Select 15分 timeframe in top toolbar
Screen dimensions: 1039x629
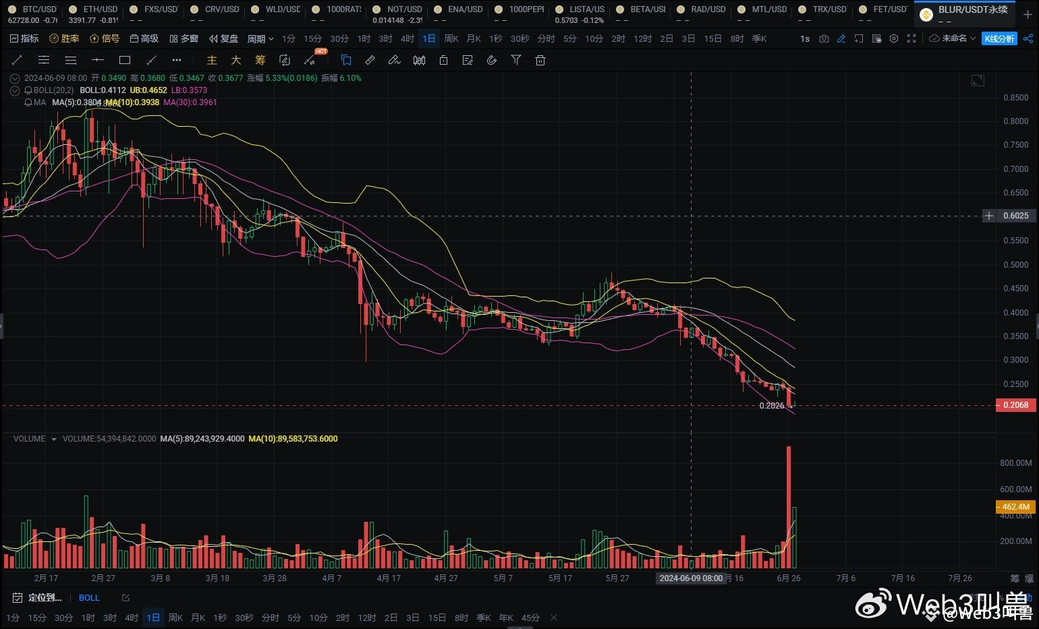click(x=312, y=38)
